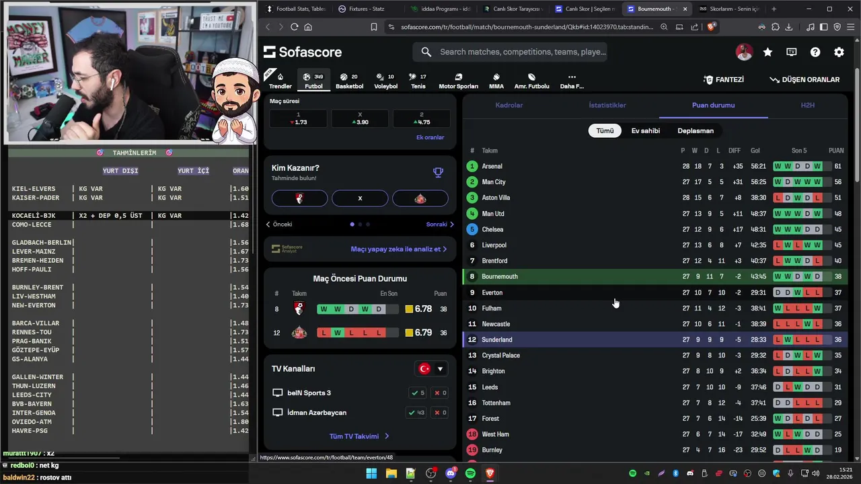Click Sunderland rating 6.79 badge

(418, 333)
